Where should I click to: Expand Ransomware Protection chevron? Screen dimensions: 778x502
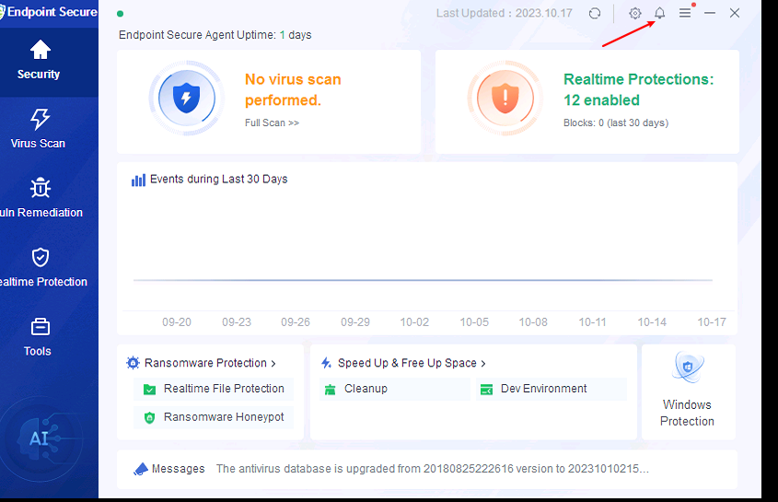click(x=273, y=364)
